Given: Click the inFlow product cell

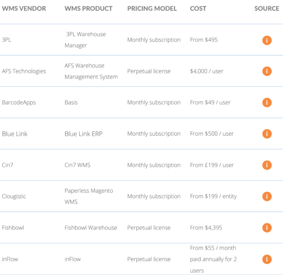Looking at the screenshot, I should pos(72,259).
